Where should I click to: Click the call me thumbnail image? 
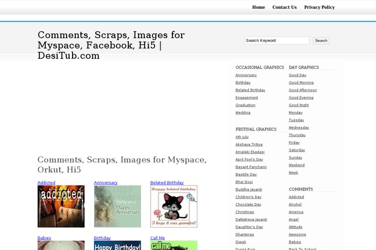(174, 245)
